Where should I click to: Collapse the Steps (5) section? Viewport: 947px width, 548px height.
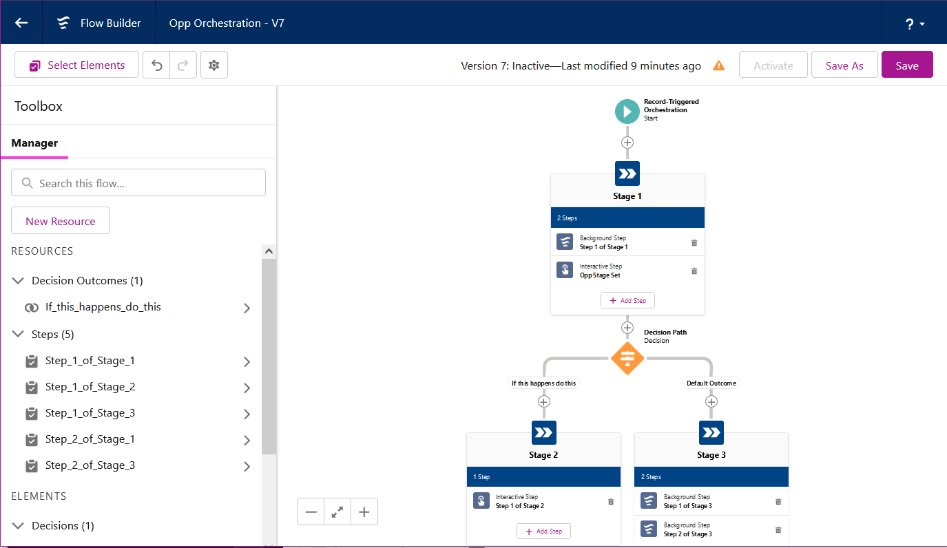(17, 334)
